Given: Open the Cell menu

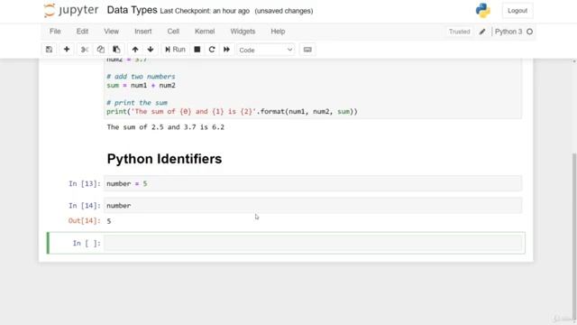Looking at the screenshot, I should pos(173,32).
